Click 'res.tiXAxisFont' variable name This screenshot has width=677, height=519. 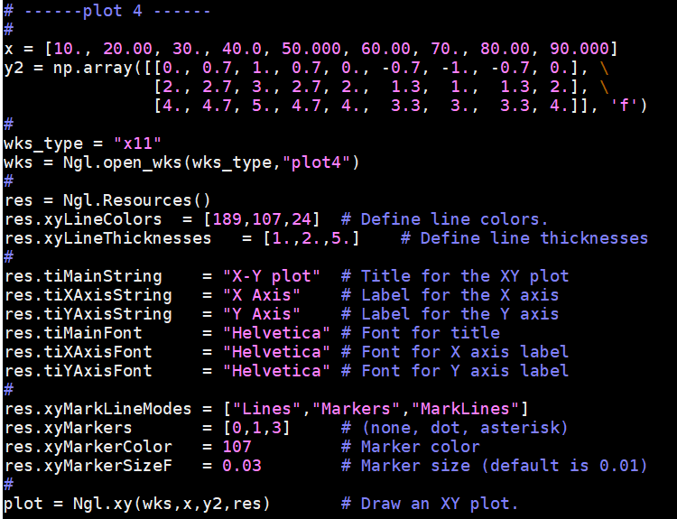pos(79,352)
